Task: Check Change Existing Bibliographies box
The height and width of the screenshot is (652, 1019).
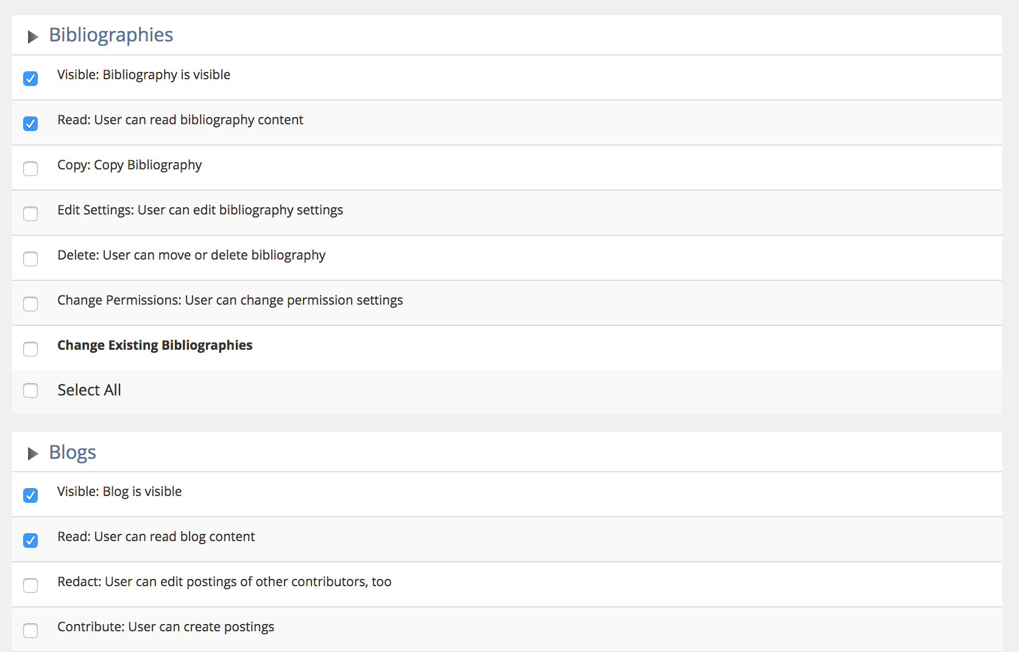Action: point(30,349)
